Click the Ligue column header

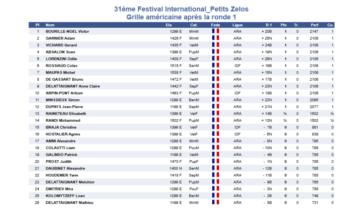click(x=237, y=25)
